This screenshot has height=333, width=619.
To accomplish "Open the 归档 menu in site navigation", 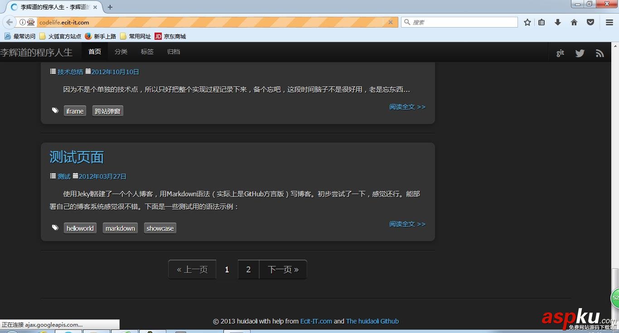I will [173, 52].
